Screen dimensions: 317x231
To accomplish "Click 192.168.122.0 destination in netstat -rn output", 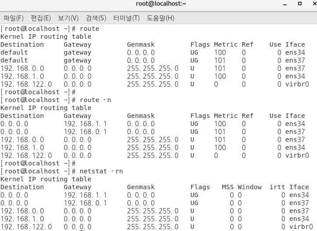I will pyautogui.click(x=26, y=227).
